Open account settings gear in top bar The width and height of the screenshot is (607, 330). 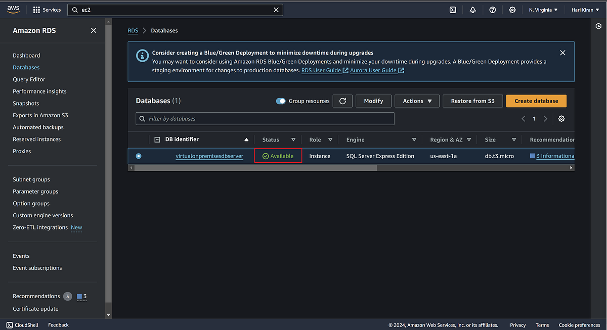[x=512, y=9]
